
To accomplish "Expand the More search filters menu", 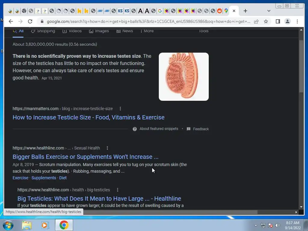I will (147, 31).
